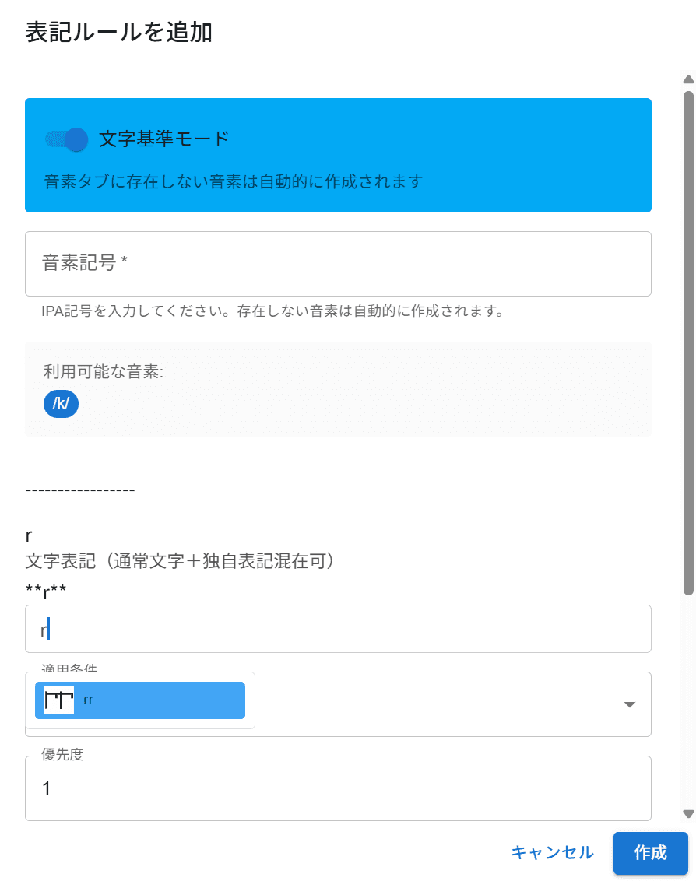Click the scrollbar down arrow

click(x=688, y=813)
